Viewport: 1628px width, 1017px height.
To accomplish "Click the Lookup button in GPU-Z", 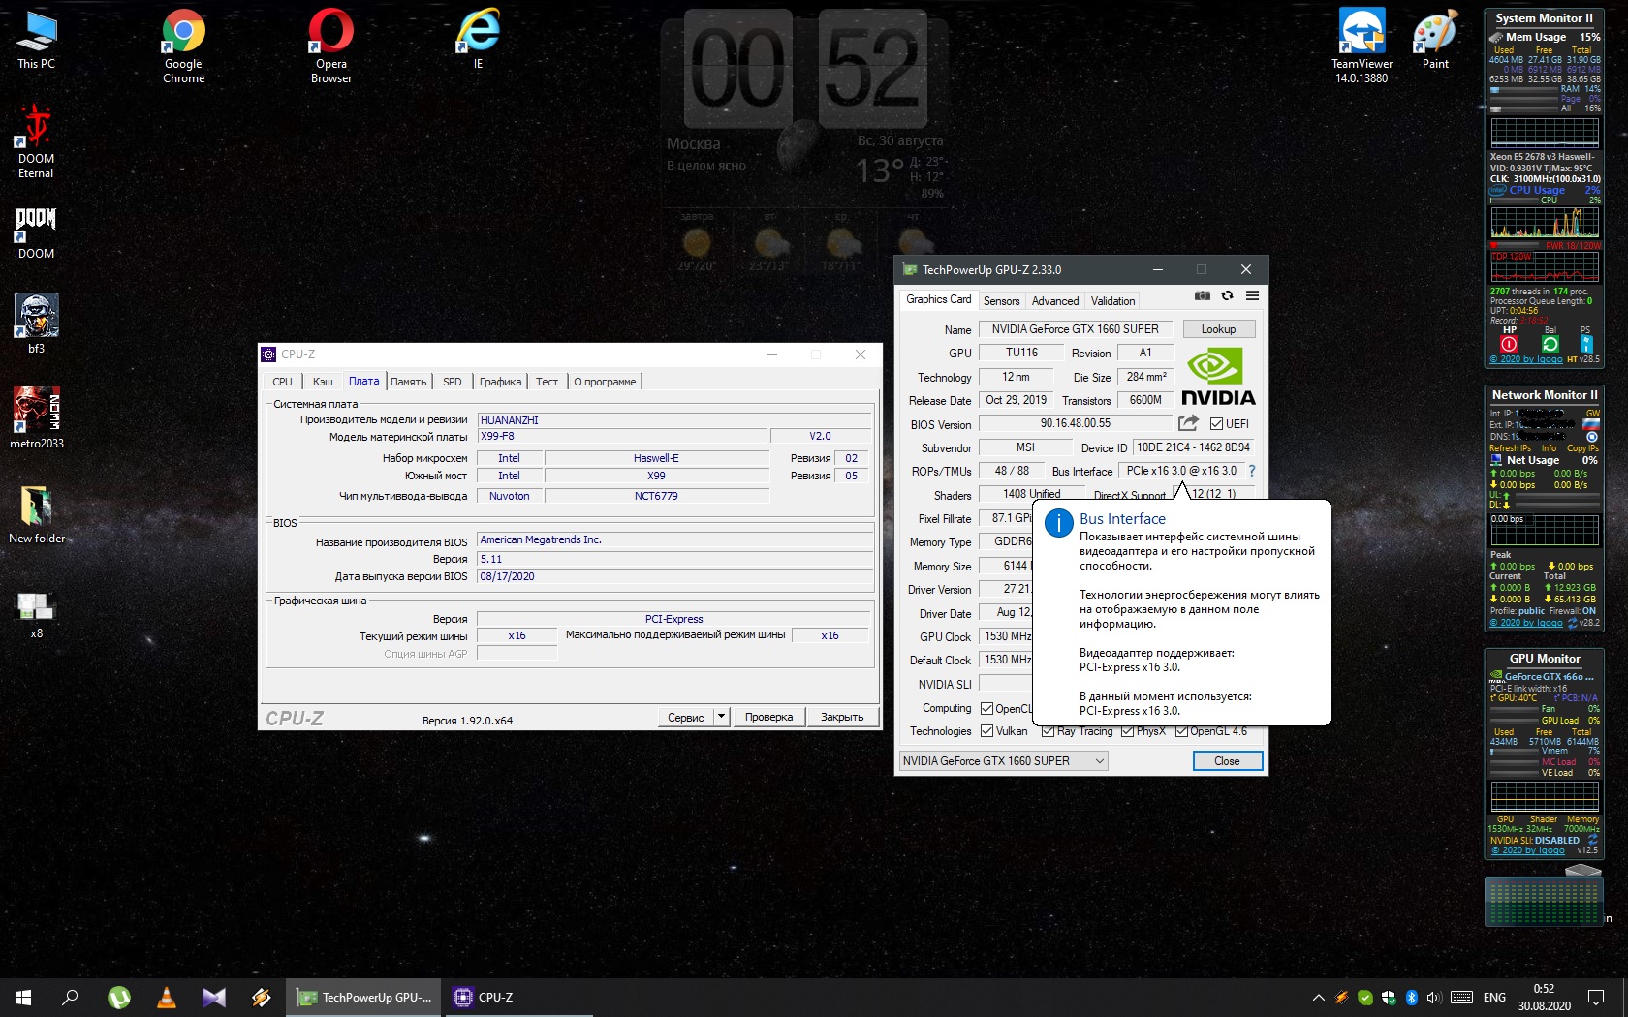I will (x=1218, y=329).
